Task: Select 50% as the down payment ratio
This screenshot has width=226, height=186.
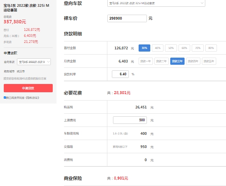Action: (x=171, y=48)
